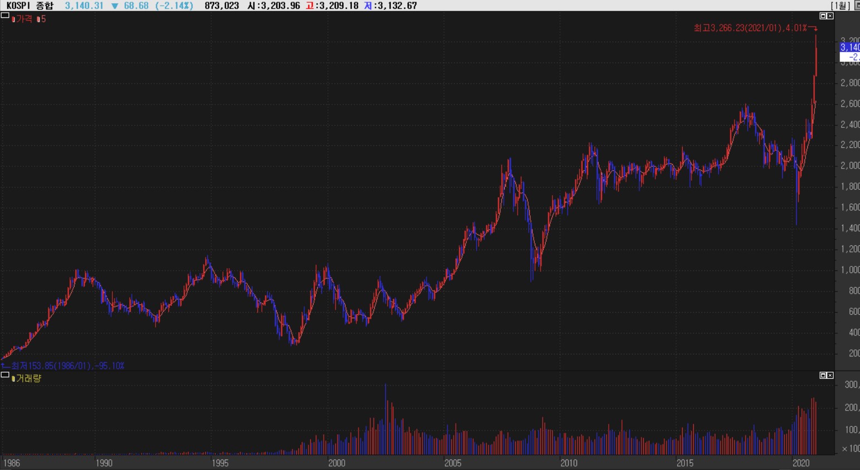Click the 2,800 price axis label
Viewport: 860px width, 470px height.
pos(850,83)
